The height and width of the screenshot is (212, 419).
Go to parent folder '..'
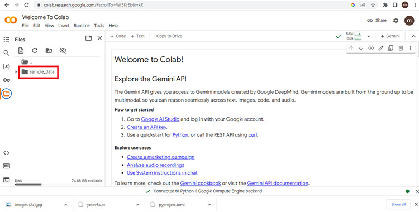(x=27, y=62)
